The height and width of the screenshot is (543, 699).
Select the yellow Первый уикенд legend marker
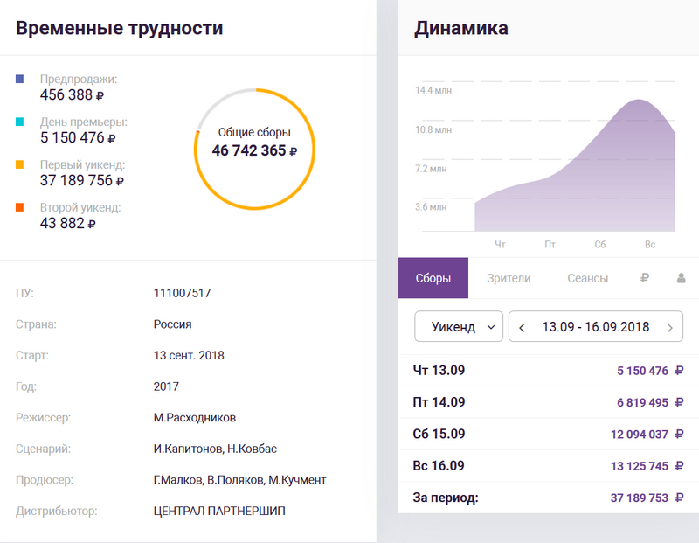pos(20,164)
